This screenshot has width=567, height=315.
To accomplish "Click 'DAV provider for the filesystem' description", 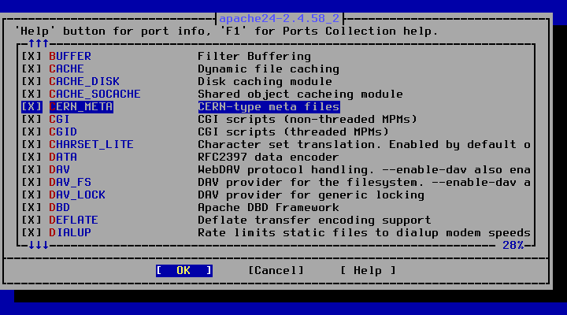I will tap(364, 182).
